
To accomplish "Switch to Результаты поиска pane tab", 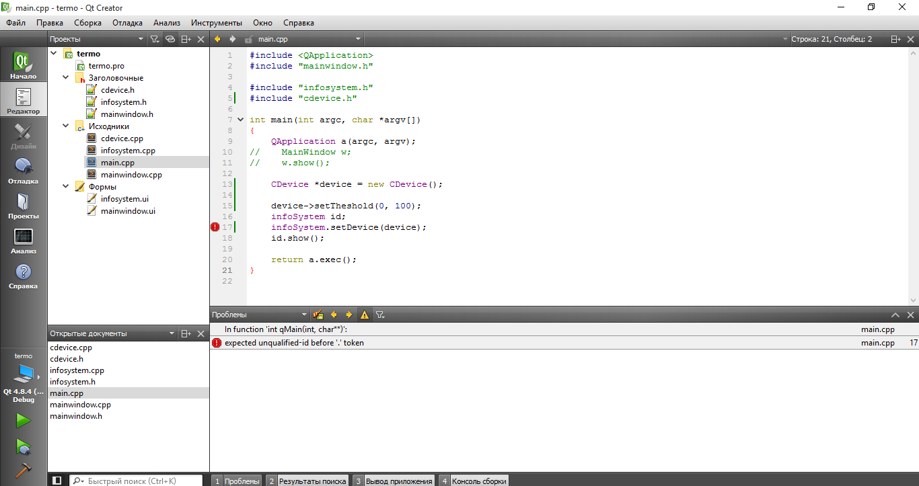I will pos(307,481).
